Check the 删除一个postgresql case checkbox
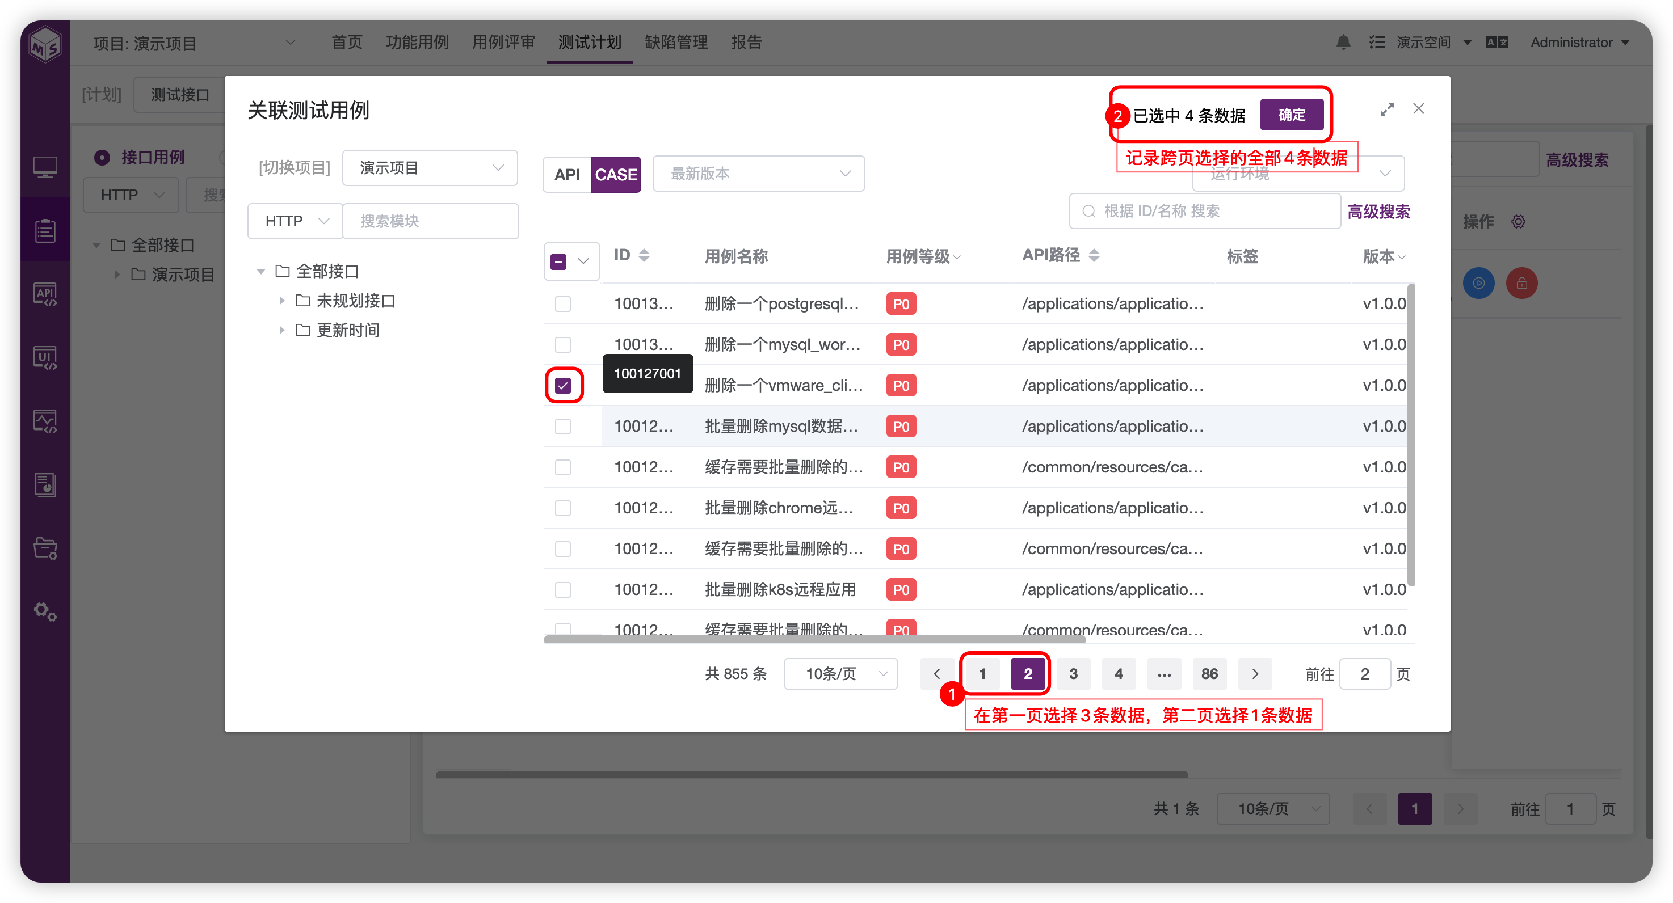Image resolution: width=1673 pixels, height=903 pixels. 563,304
